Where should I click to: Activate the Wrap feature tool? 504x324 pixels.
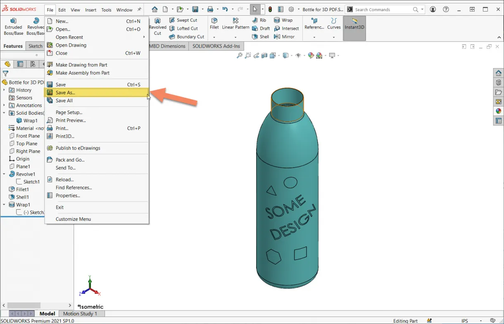click(285, 20)
